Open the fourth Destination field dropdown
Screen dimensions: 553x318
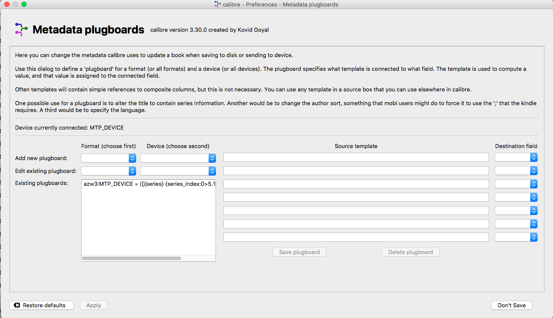coord(516,197)
